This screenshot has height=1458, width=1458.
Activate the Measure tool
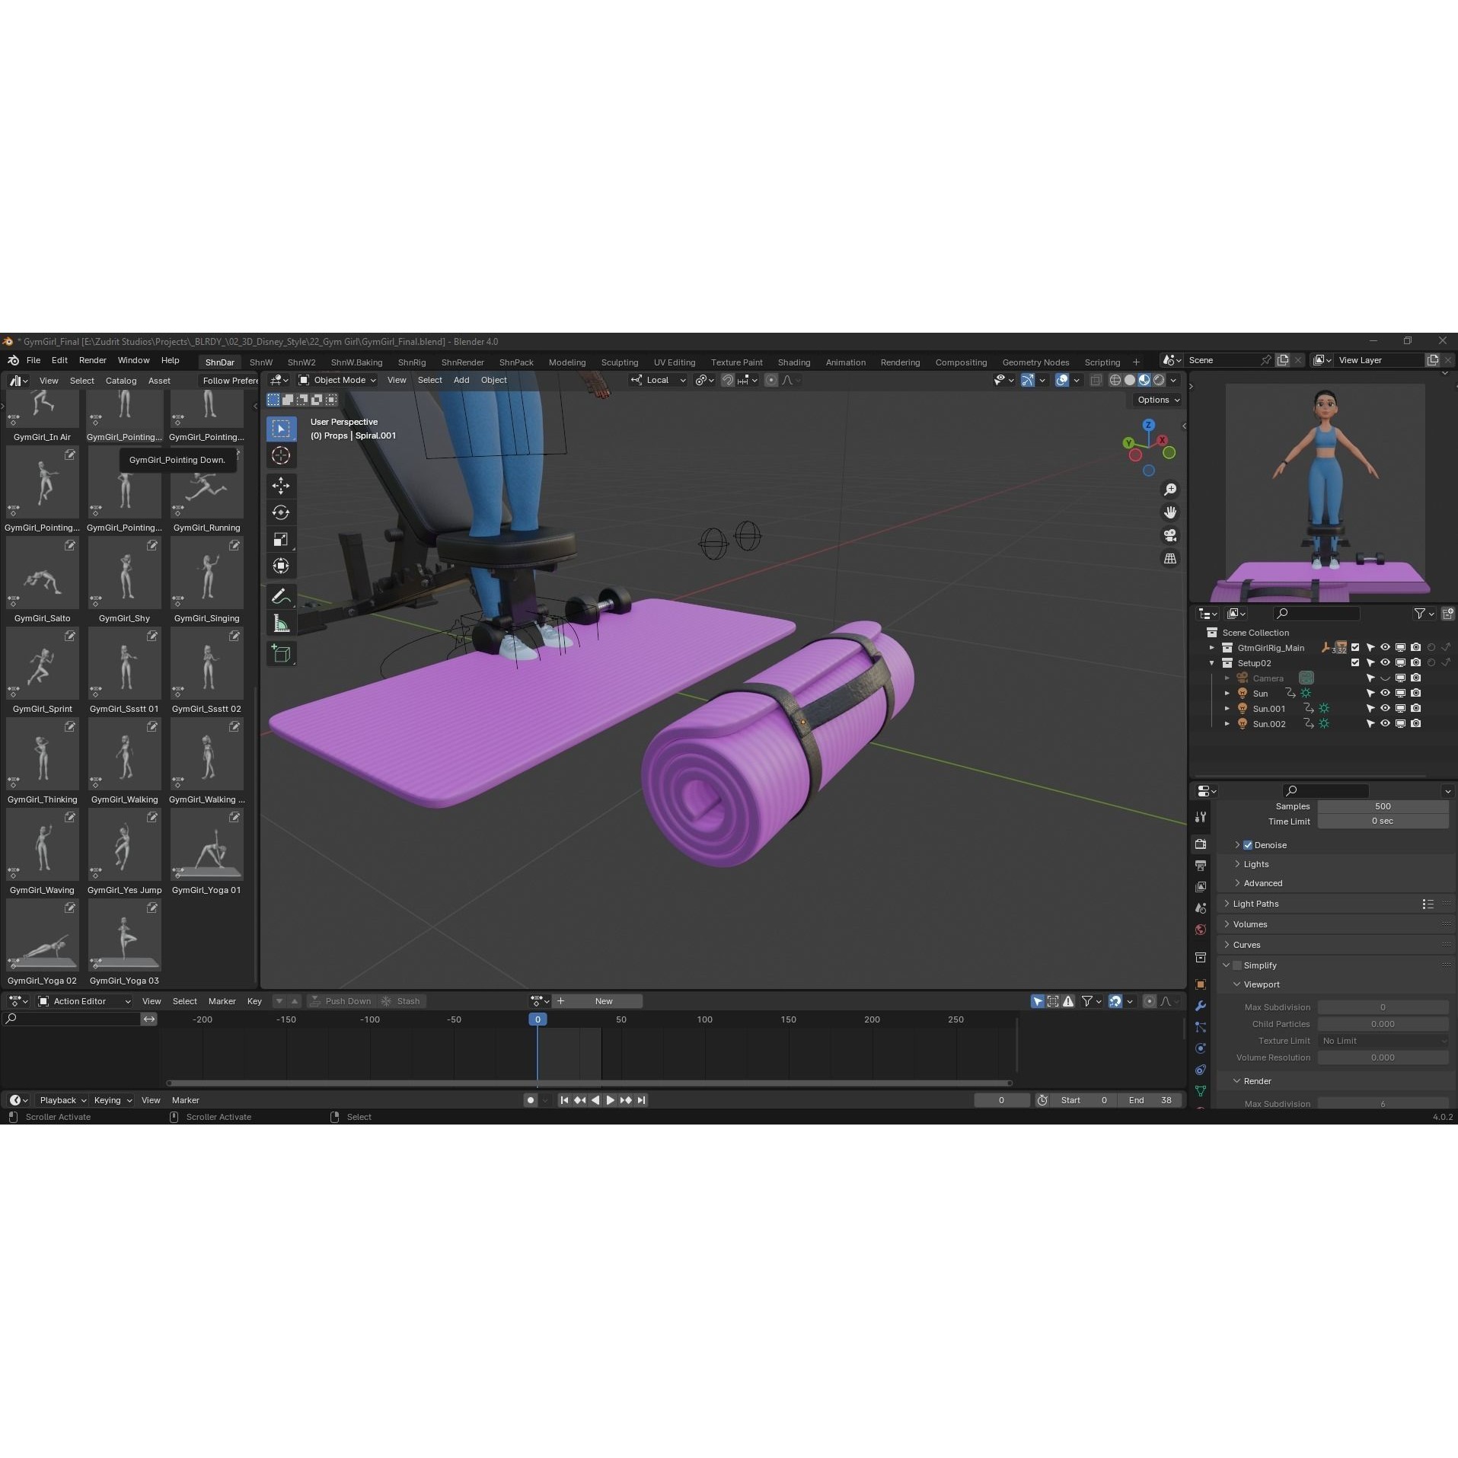[x=281, y=622]
